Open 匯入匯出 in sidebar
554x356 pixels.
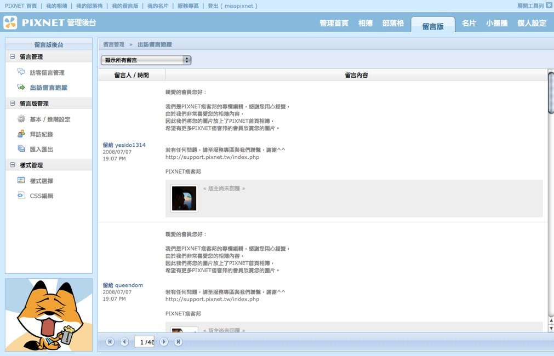pyautogui.click(x=41, y=149)
